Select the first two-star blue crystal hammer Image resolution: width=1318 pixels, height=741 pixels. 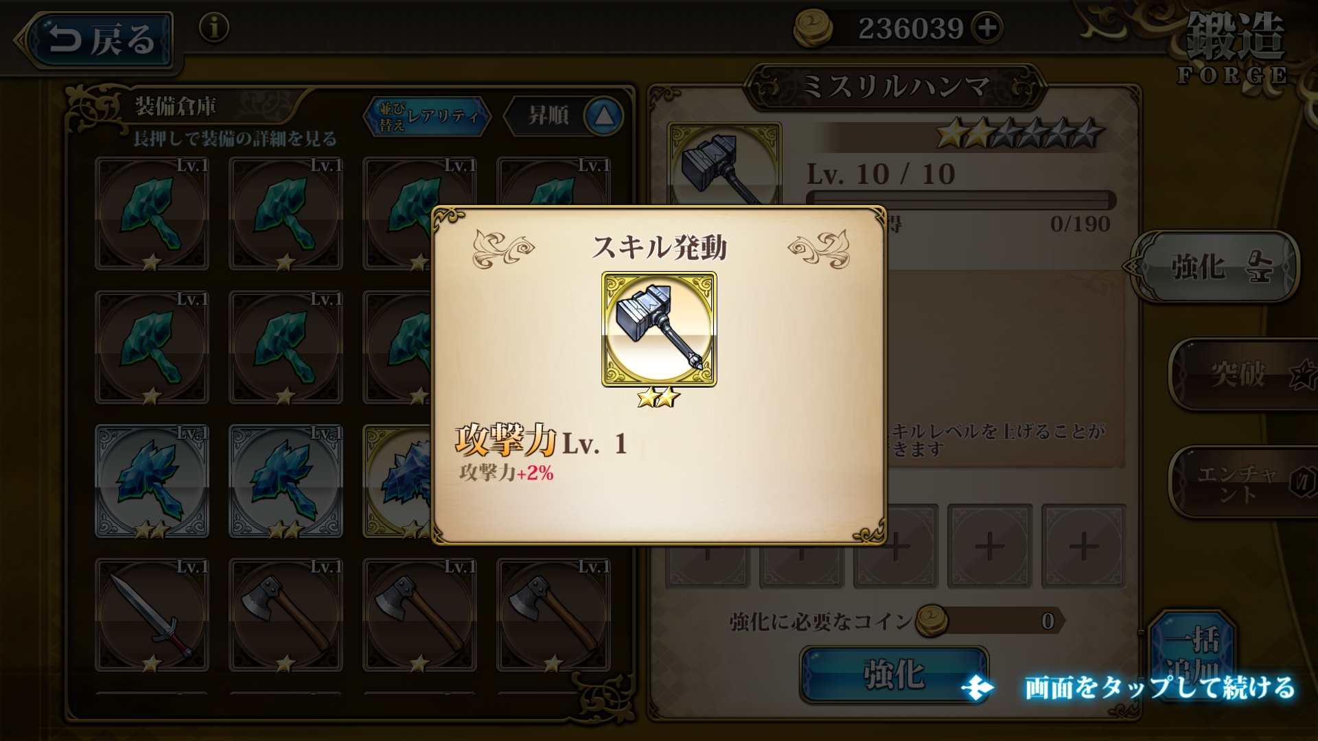click(152, 481)
